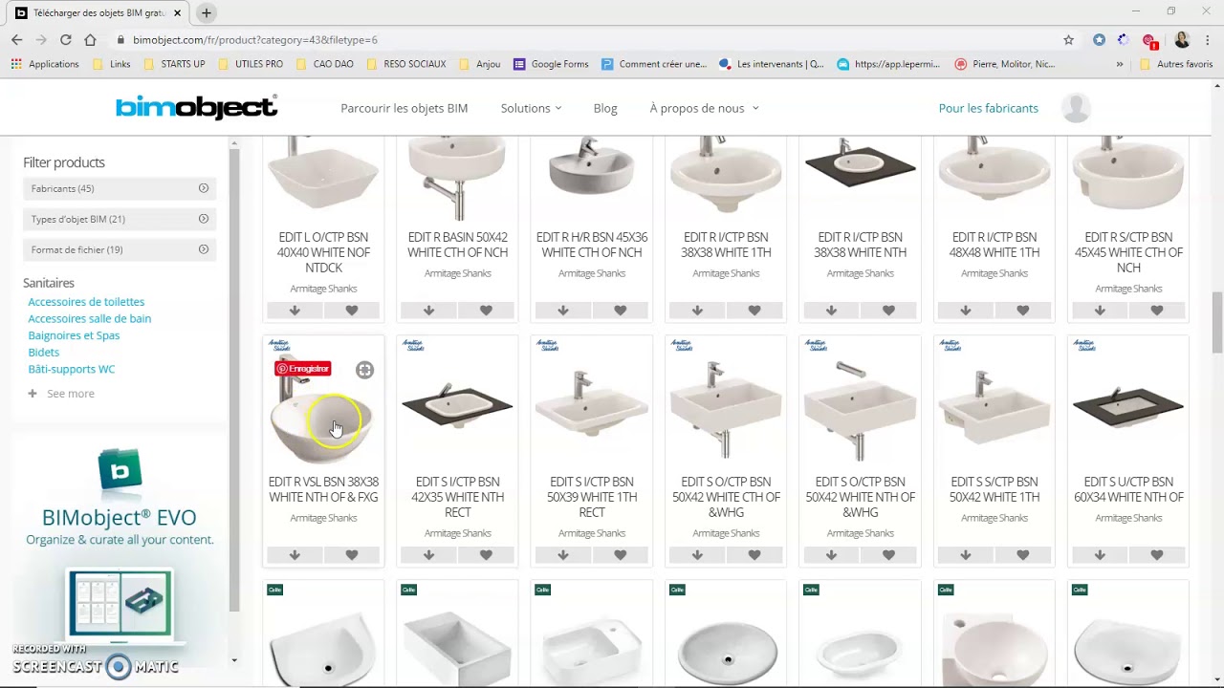The width and height of the screenshot is (1224, 688).
Task: Favorite EDIT S O/CTP BSN 50X42 CTH product
Action: tap(754, 555)
